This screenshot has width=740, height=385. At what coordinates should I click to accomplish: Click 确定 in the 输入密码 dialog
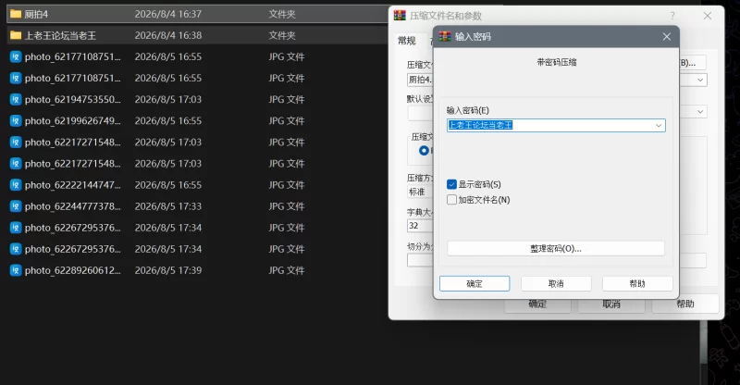(x=475, y=283)
